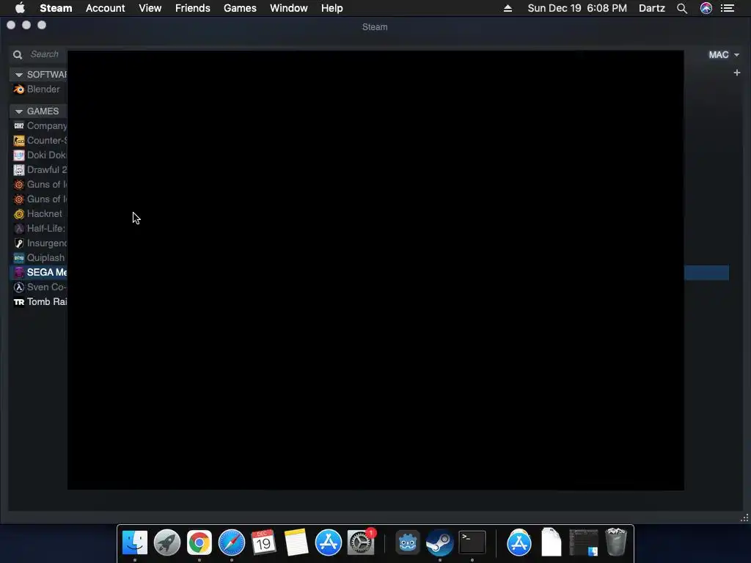Click the library Search field
The height and width of the screenshot is (563, 751).
click(45, 54)
